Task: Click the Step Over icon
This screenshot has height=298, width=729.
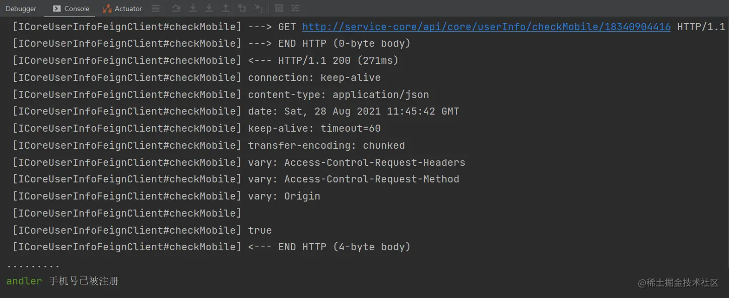Action: 193,8
